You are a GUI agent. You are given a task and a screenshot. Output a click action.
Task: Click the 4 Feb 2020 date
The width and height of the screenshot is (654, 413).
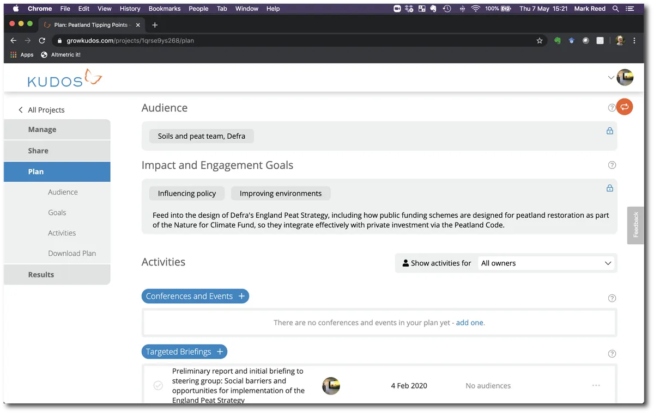[409, 386]
